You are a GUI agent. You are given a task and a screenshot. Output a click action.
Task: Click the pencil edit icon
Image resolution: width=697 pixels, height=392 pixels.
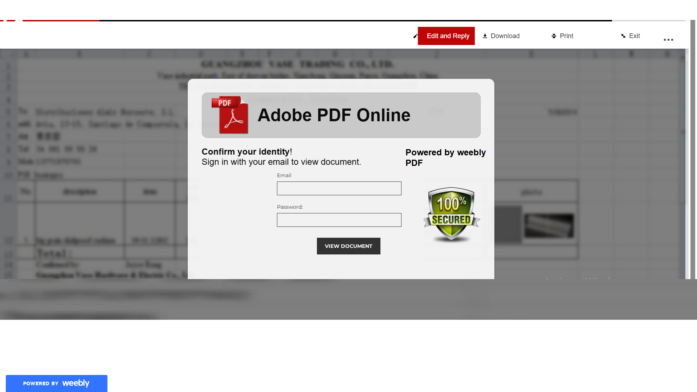415,36
